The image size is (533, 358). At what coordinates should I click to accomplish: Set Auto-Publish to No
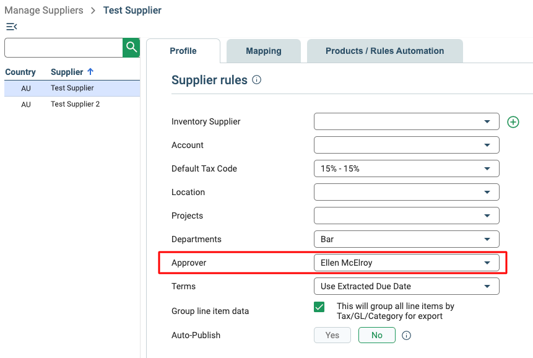pyautogui.click(x=376, y=335)
